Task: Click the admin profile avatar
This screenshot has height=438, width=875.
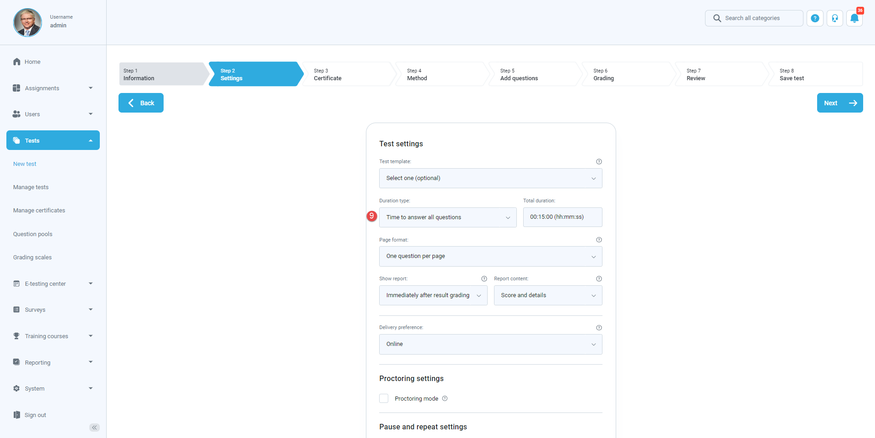Action: tap(27, 22)
